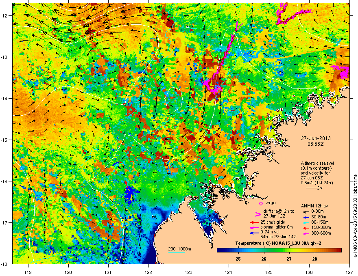Click the 124 longitude axis label
Viewport: 358px width, 276px height.
(229, 272)
